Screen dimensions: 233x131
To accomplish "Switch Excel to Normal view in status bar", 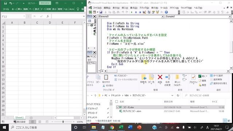I will [32, 122].
